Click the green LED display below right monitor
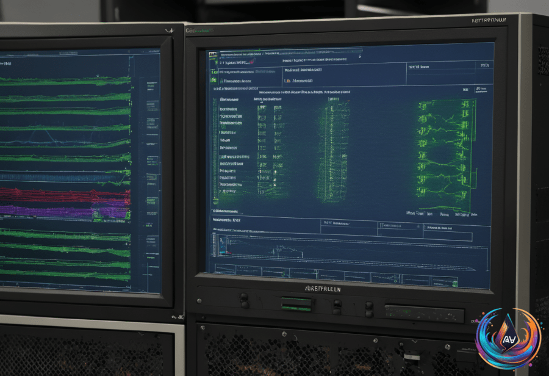Screen dimensions: 549x376 pos(296,304)
